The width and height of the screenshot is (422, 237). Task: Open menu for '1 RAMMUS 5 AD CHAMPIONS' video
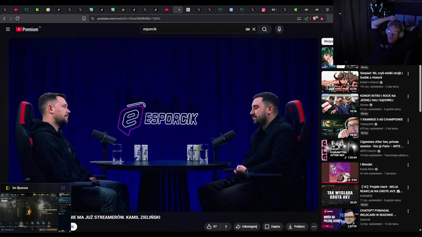[x=408, y=120]
